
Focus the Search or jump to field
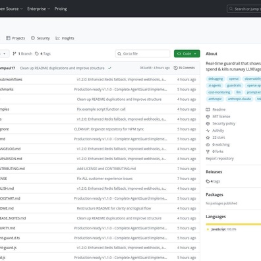[244, 9]
